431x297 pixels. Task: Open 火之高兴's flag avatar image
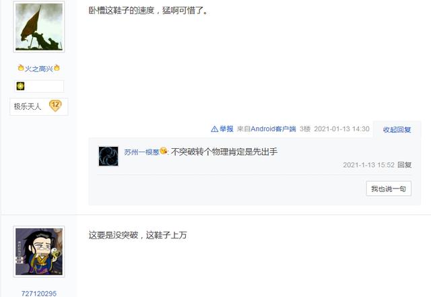tap(39, 27)
